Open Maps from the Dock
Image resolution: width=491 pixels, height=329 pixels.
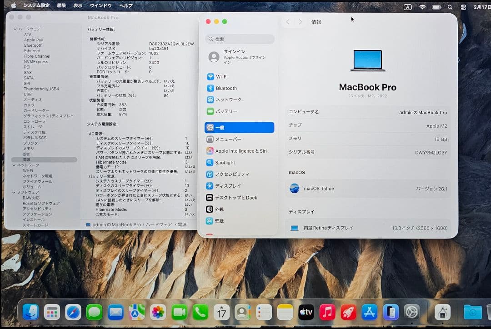pyautogui.click(x=137, y=312)
